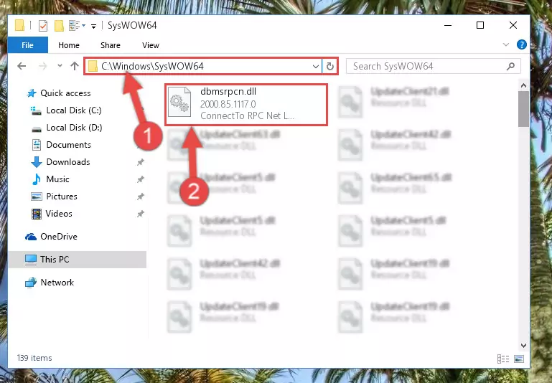The image size is (552, 383).
Task: Click the Properties quick access toolbar icon
Action: 43,26
